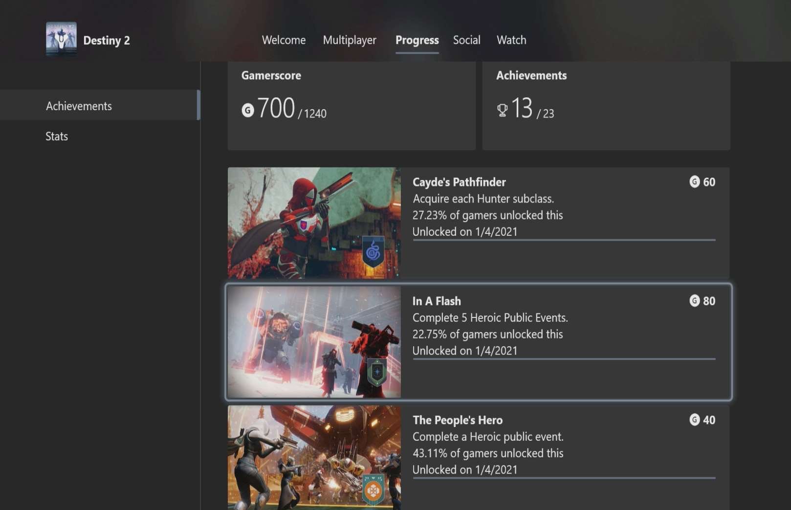The height and width of the screenshot is (510, 791).
Task: Click the Destiny 2 game icon
Action: point(61,39)
